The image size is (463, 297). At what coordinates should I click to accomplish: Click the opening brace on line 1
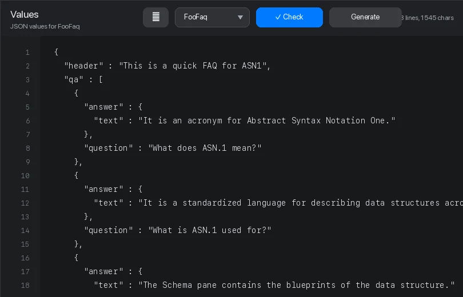(x=56, y=52)
